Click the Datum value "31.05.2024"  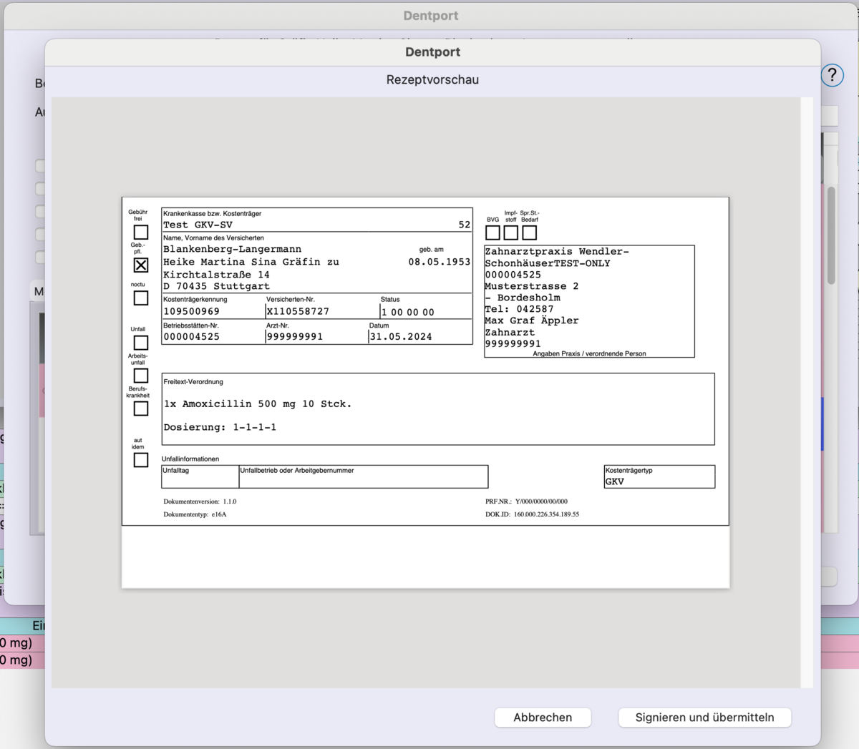(x=401, y=336)
